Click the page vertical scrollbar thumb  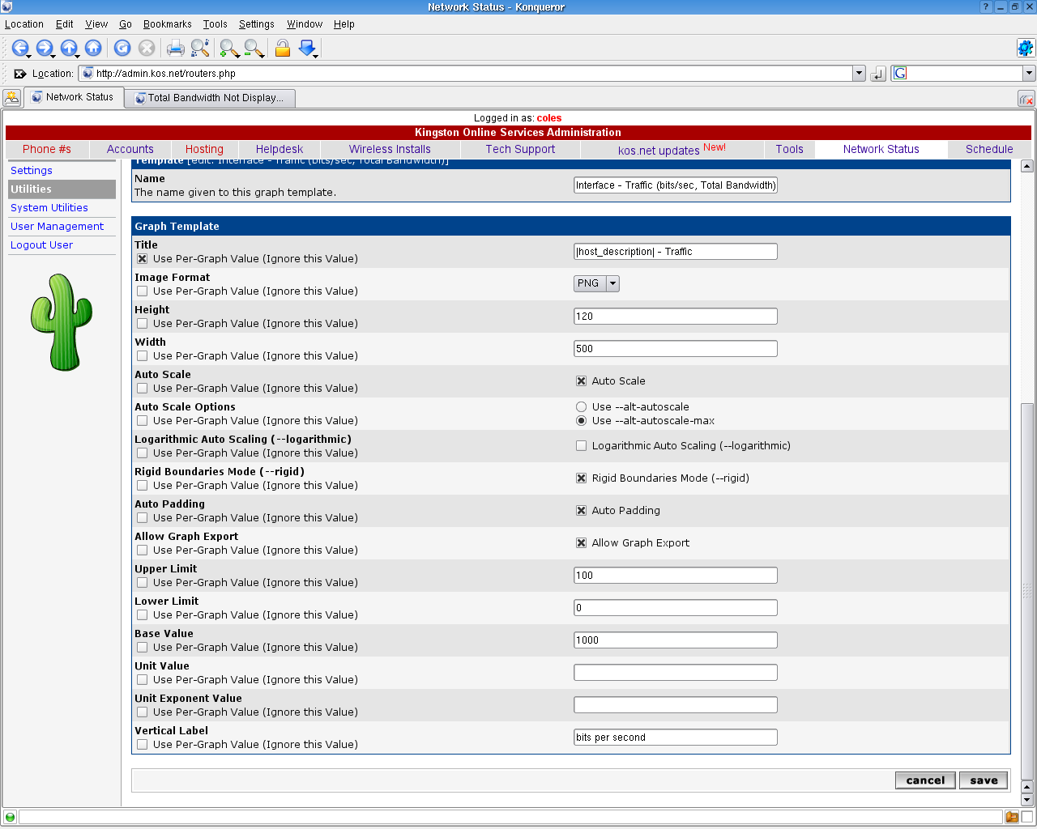coord(1027,591)
